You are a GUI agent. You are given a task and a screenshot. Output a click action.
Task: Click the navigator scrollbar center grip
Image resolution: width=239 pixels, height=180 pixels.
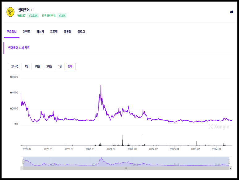(x=126, y=168)
